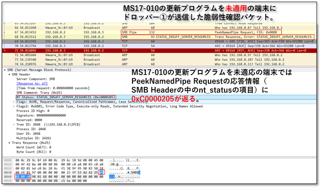Select packet 73 asking who has 192.168.0.10

159,60
